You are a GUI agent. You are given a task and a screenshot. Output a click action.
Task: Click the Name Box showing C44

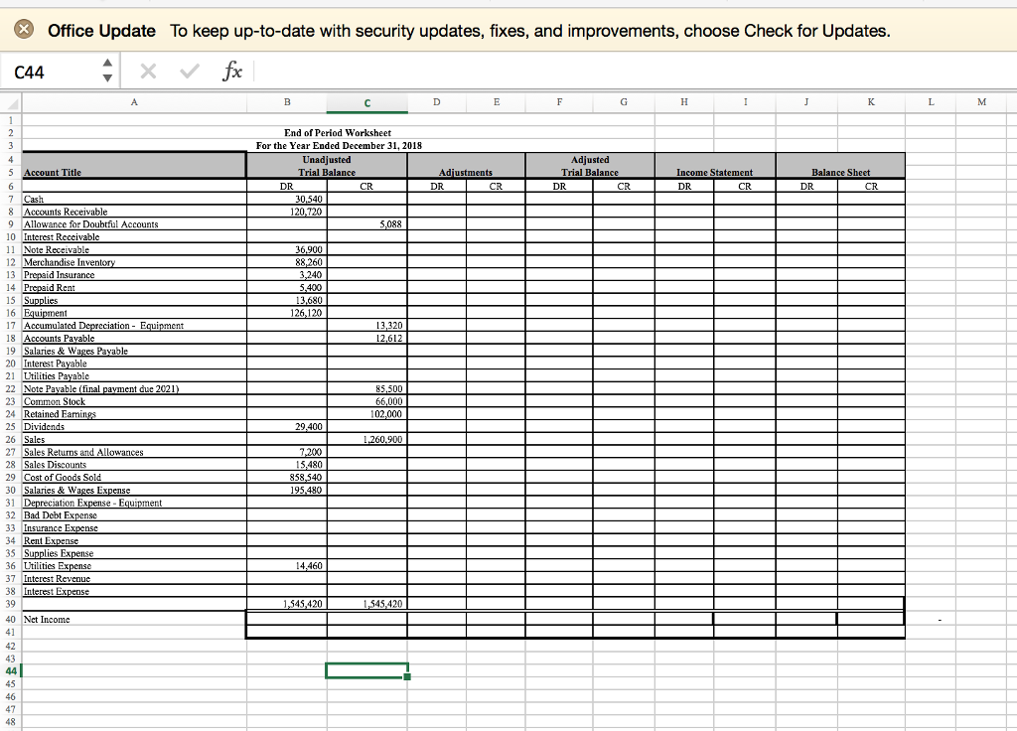tap(45, 71)
